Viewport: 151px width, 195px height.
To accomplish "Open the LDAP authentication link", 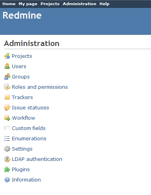I will [x=37, y=159].
